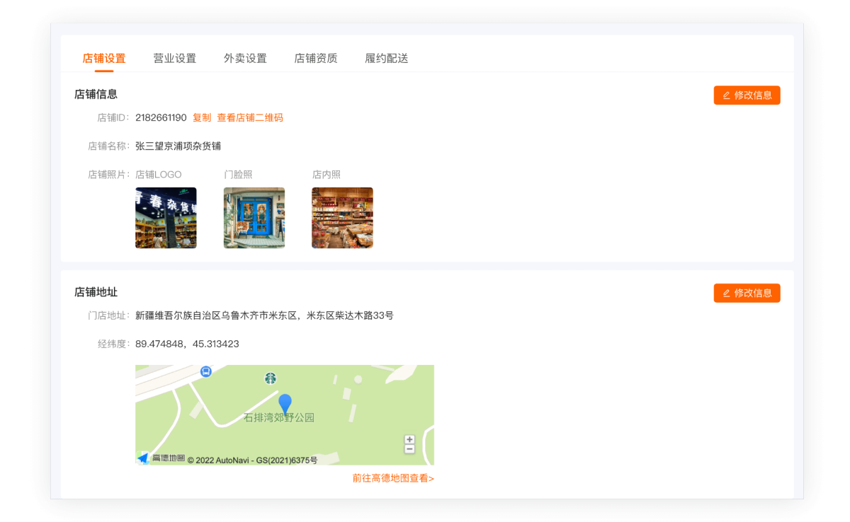
Task: Switch to the 营业设置 tab
Action: (175, 59)
